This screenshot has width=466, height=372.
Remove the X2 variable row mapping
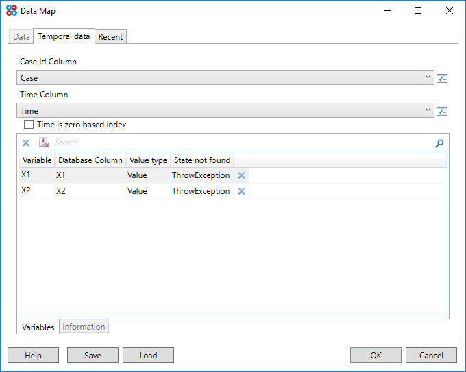coord(241,191)
